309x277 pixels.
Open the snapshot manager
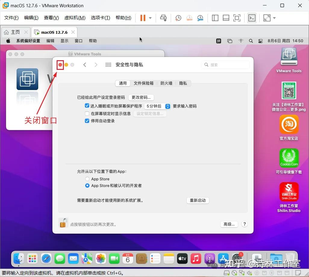pos(200,18)
